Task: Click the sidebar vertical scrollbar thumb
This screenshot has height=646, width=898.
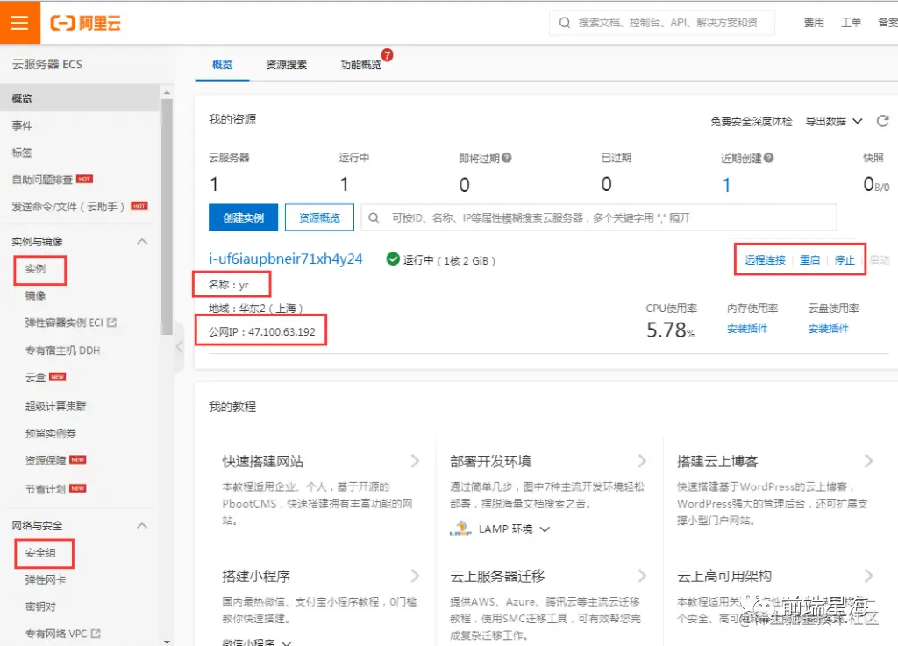Action: [167, 217]
